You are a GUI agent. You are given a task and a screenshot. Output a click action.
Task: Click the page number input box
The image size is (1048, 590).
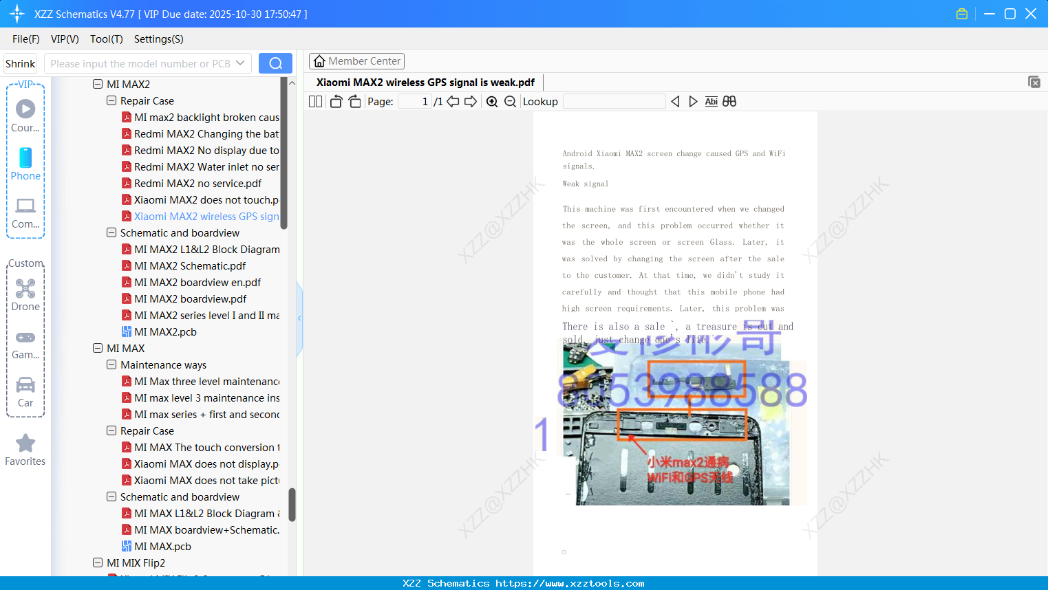click(415, 102)
